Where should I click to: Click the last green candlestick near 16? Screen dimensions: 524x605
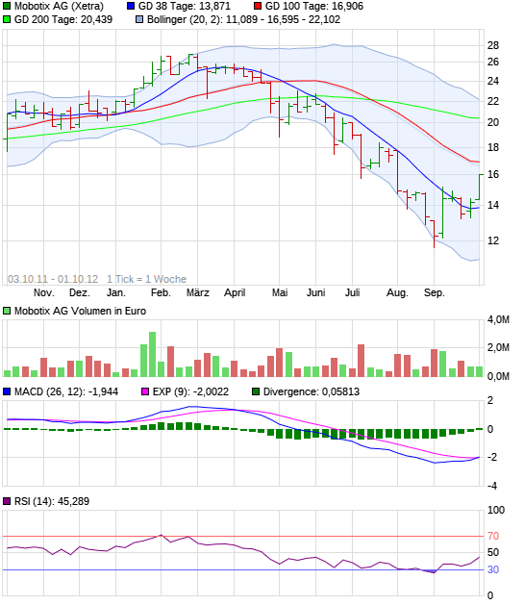[479, 188]
